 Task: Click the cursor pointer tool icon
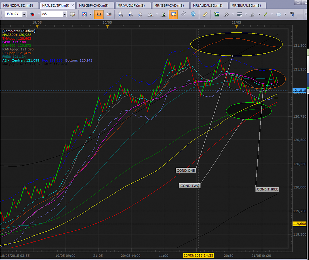[x=140, y=14]
